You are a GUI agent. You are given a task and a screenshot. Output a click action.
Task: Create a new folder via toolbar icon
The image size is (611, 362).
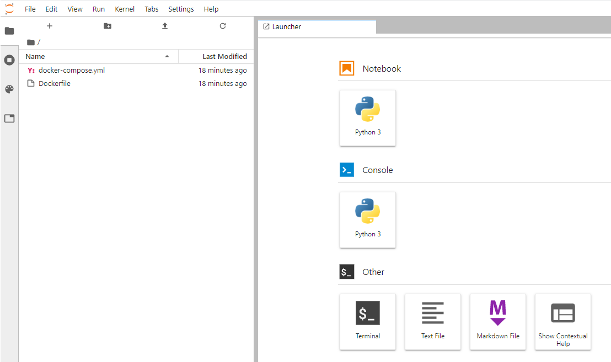pos(108,26)
